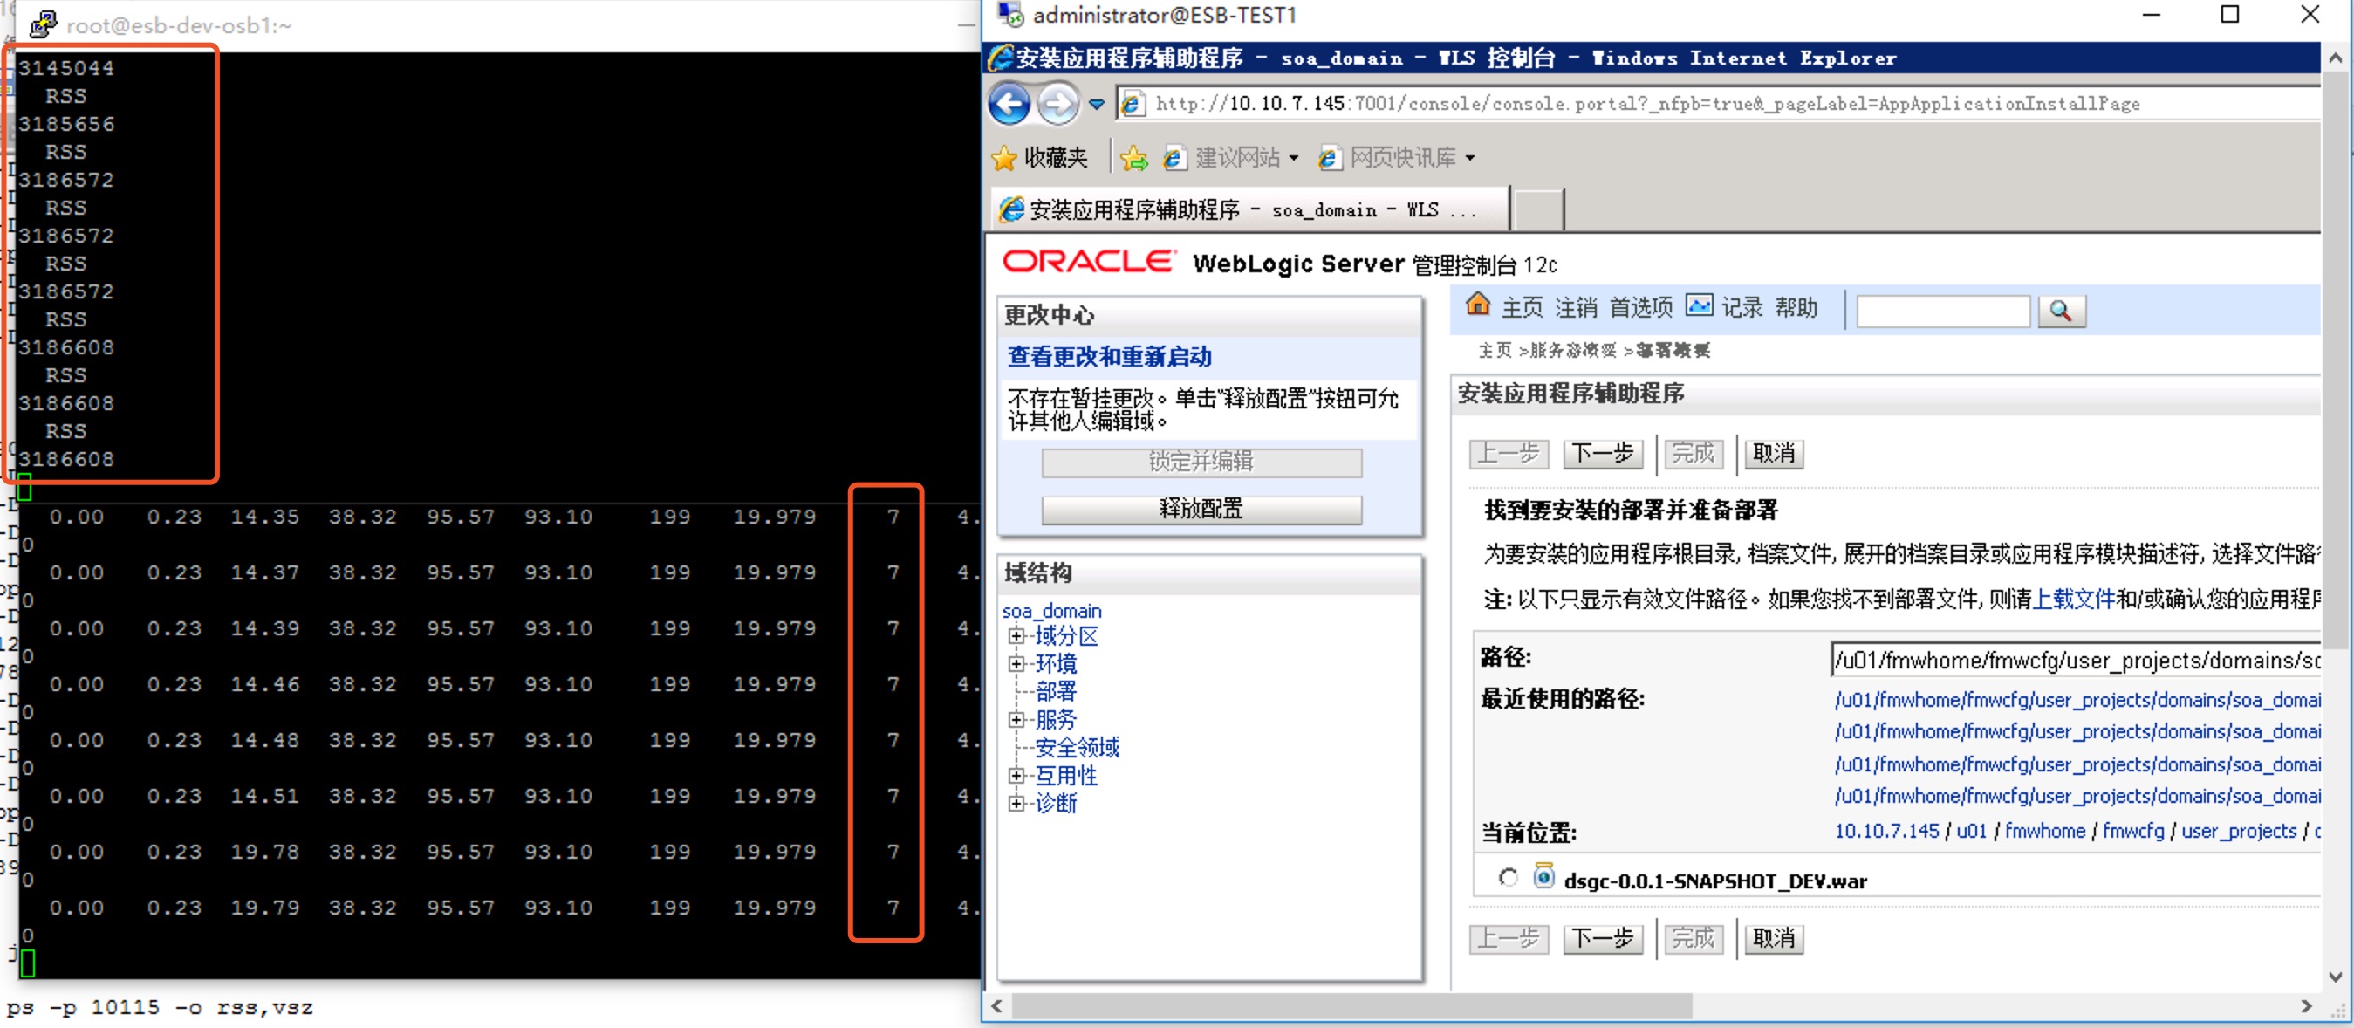Screen dimensions: 2354x1028
Task: Click the Internet Explorer title bar icon
Action: click(x=1001, y=58)
